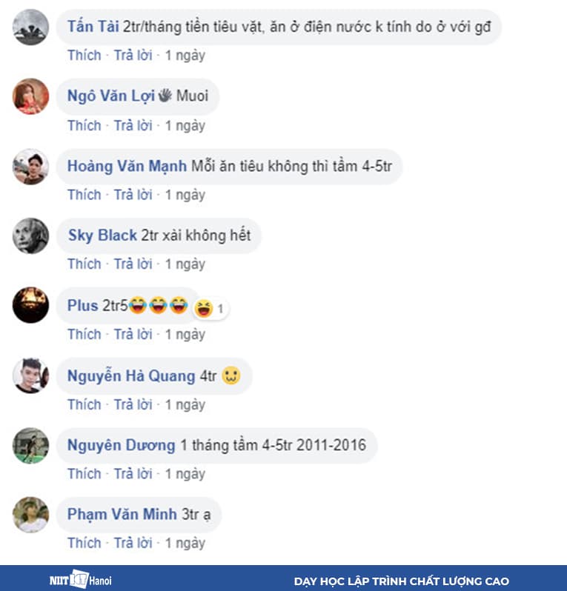Click Sky Black's Einstein avatar

pos(30,236)
